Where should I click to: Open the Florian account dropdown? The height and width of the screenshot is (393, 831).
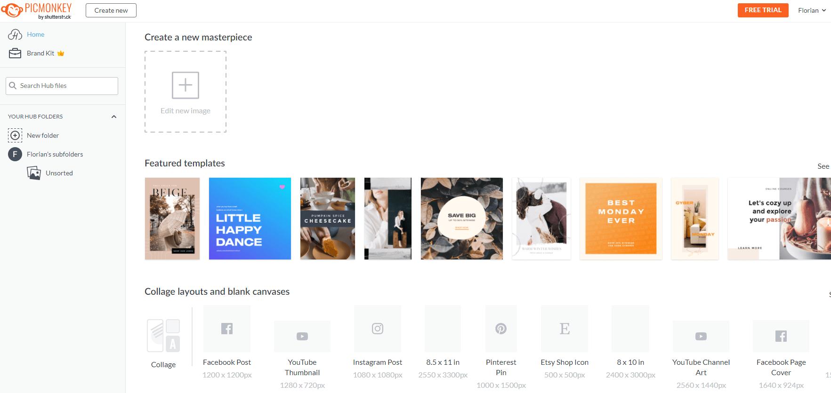pos(811,10)
